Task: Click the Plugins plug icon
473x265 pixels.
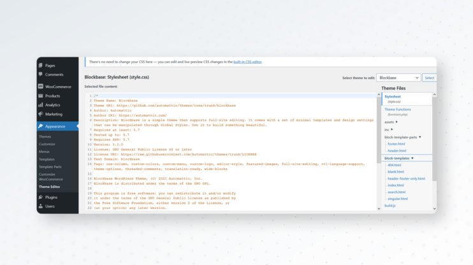Action: tap(41, 197)
